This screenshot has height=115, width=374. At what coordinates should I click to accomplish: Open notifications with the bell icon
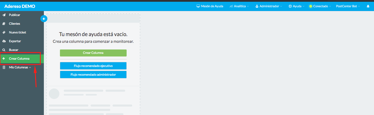(368, 6)
